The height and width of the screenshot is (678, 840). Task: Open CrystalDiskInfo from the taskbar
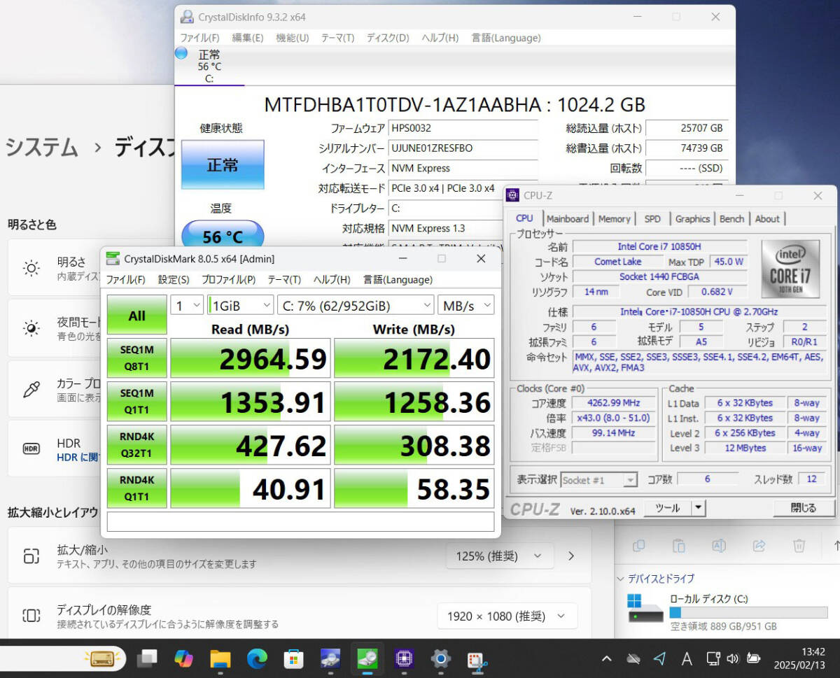click(x=330, y=658)
